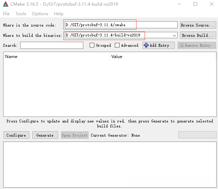The width and height of the screenshot is (218, 189).
Task: Minimize the CMake window
Action: tap(179, 4)
